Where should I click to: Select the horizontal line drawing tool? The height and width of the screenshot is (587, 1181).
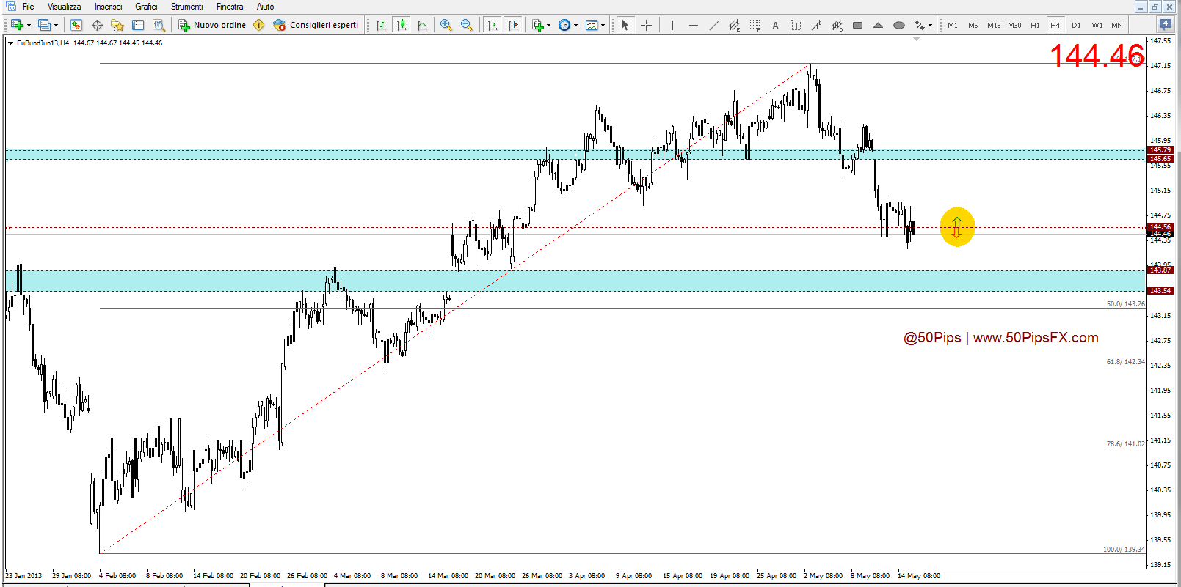[693, 25]
